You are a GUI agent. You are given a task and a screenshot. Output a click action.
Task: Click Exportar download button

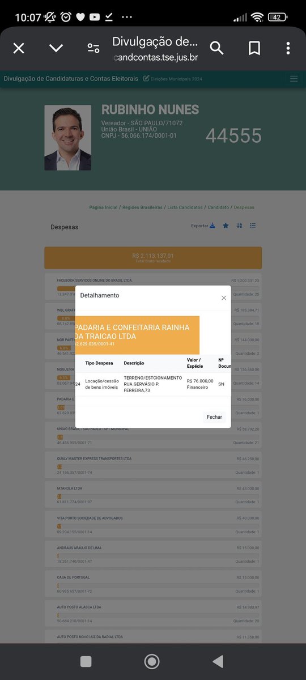click(x=203, y=226)
